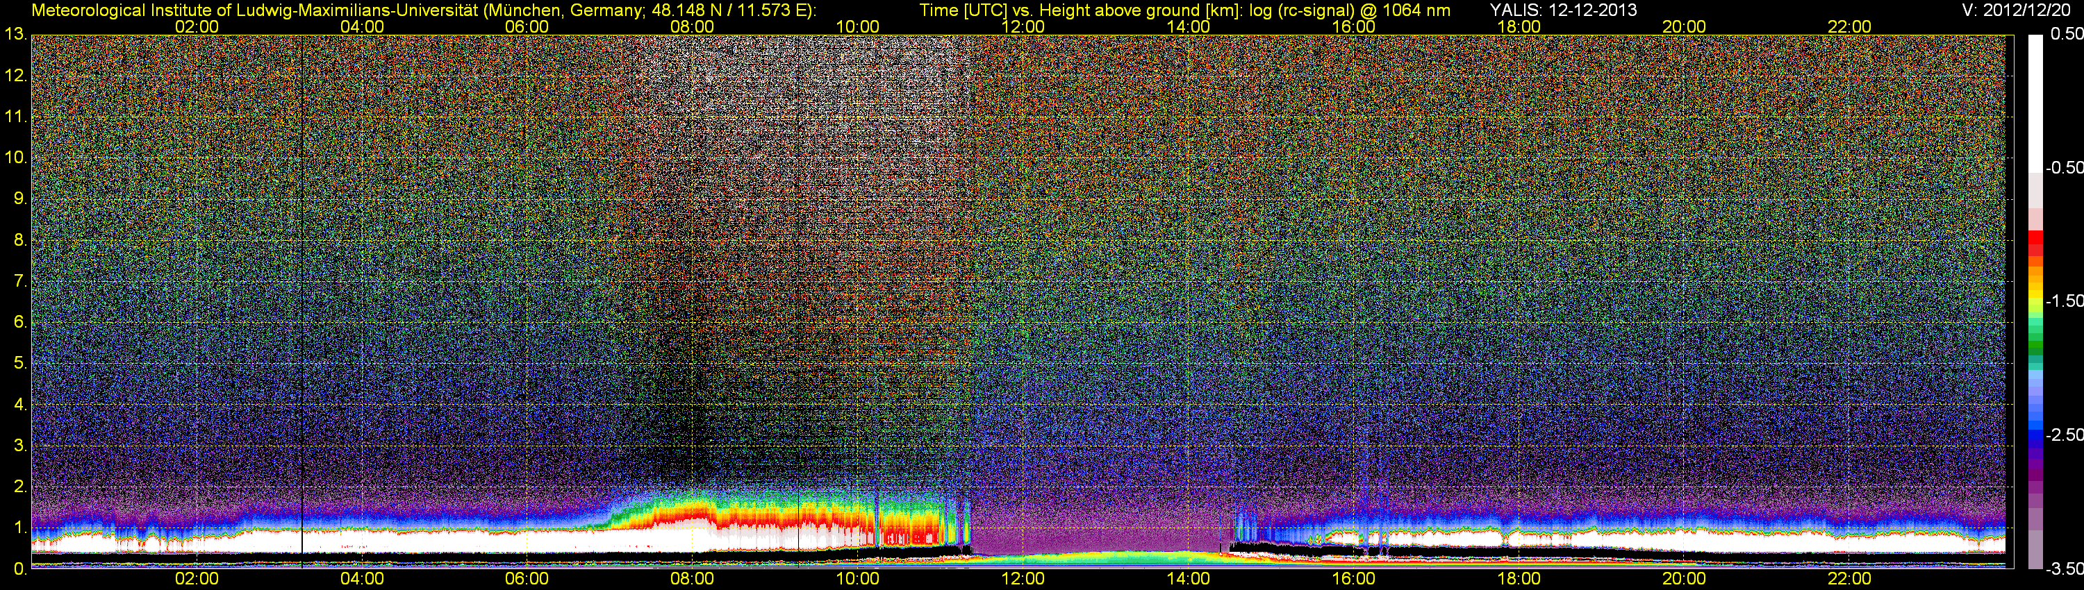The height and width of the screenshot is (590, 2084).
Task: Pick the 7 km height axis label
Action: click(x=20, y=281)
